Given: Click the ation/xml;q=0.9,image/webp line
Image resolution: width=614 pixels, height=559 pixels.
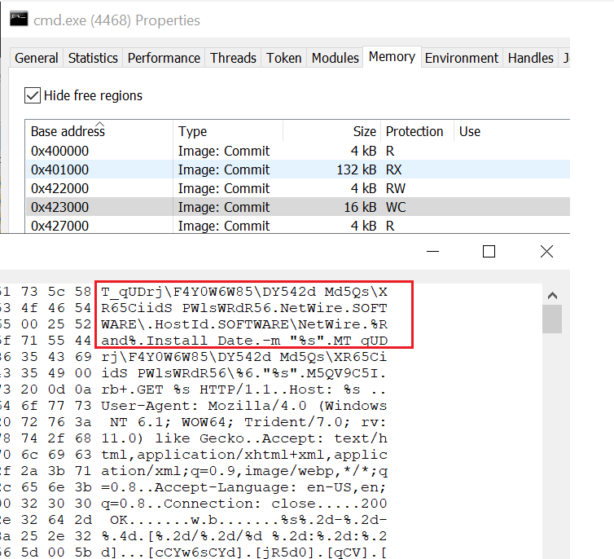Looking at the screenshot, I should (244, 471).
